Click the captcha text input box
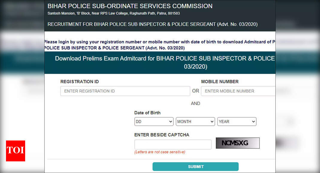The height and width of the screenshot is (173, 320). click(173, 145)
